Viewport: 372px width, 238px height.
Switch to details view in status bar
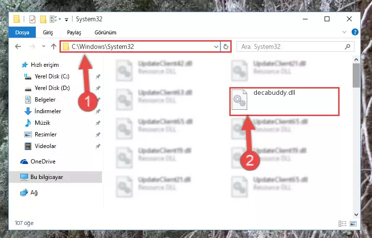342,223
